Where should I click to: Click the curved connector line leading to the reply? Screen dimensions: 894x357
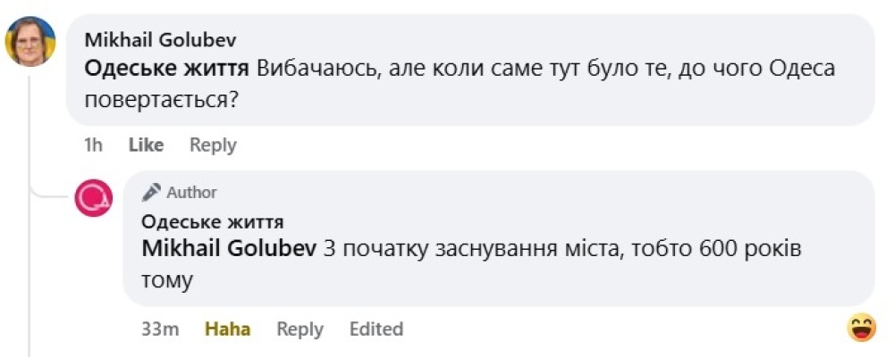(43, 192)
